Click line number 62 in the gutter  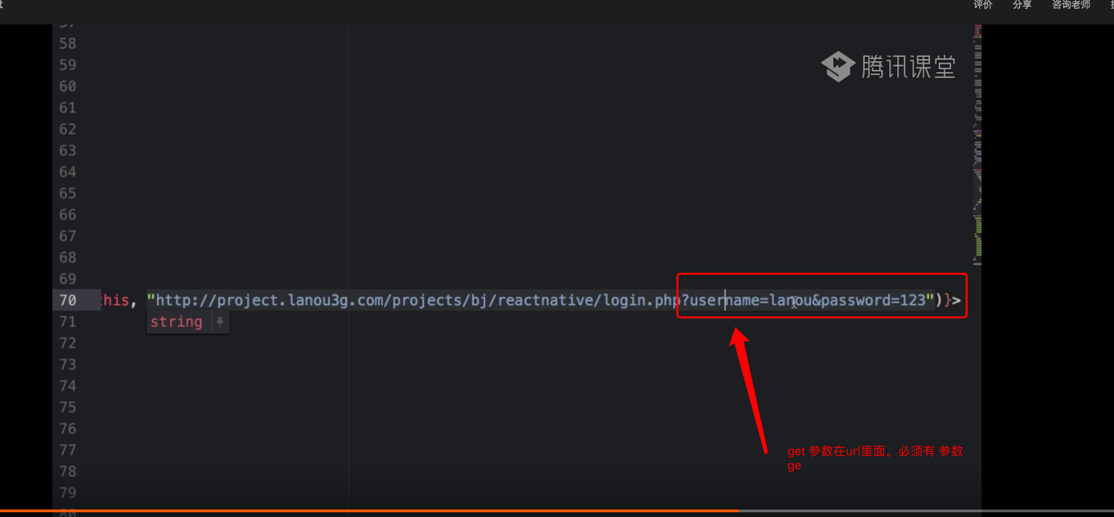68,129
